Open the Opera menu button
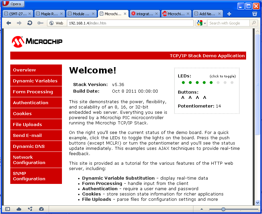 13,4
